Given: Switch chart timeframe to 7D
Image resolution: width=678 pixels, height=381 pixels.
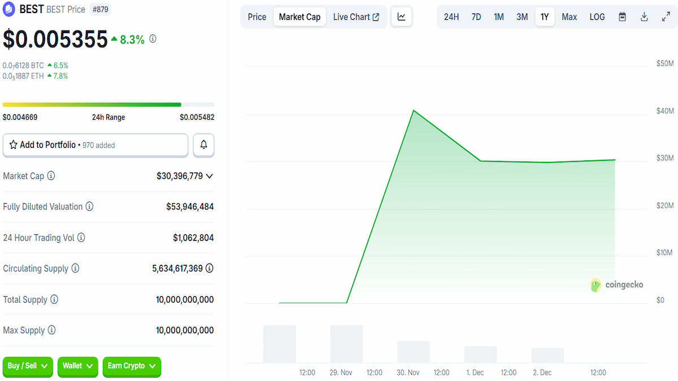Looking at the screenshot, I should click(x=476, y=17).
